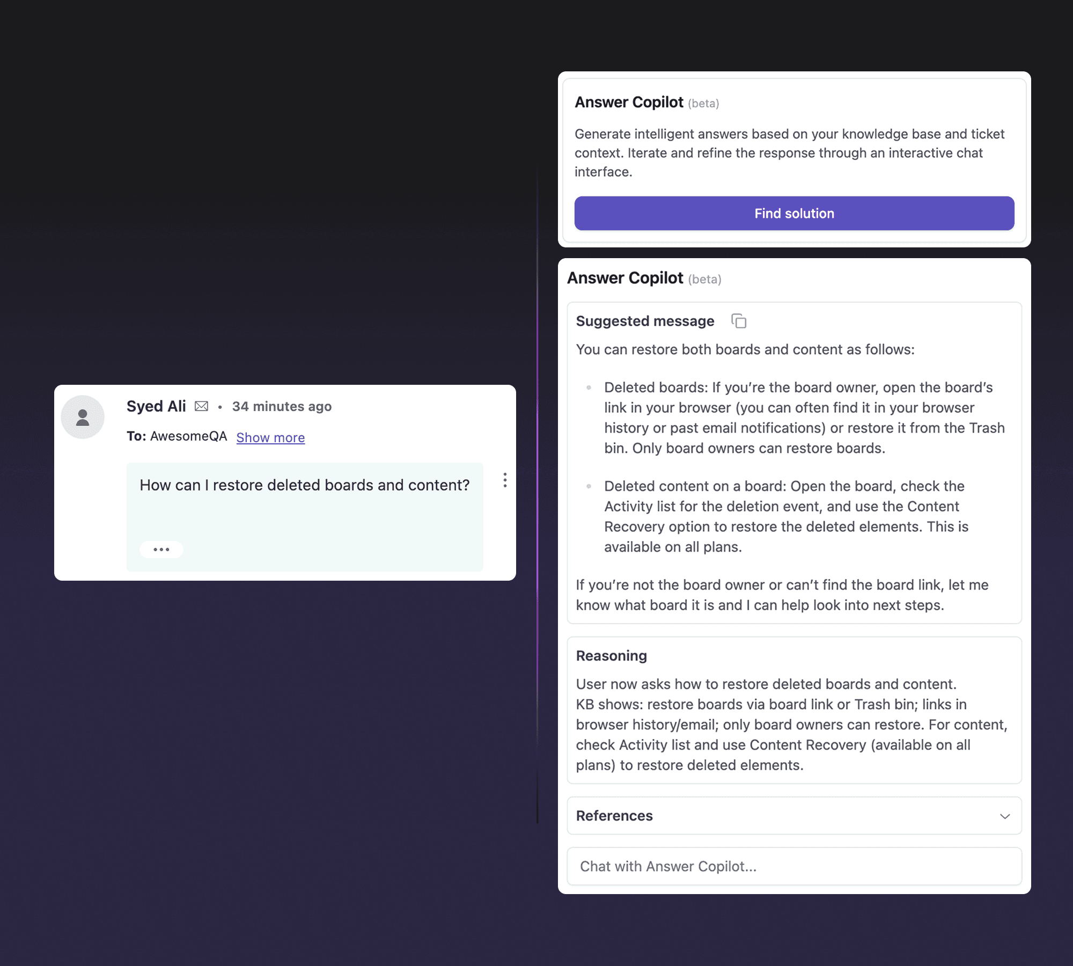The height and width of the screenshot is (966, 1073).
Task: Click the customer's question message bubble
Action: click(x=305, y=485)
